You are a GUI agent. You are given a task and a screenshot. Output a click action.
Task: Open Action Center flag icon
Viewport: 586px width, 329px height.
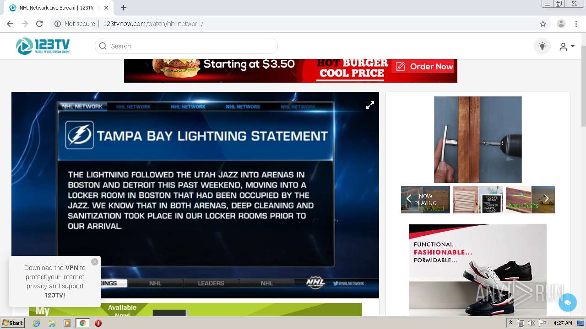(543, 323)
